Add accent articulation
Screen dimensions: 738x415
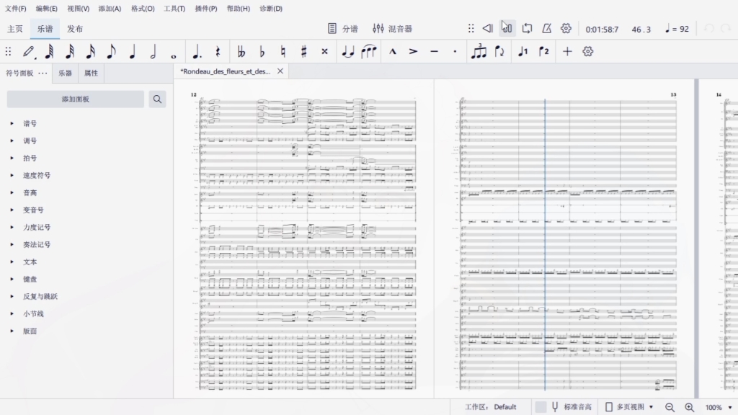coord(413,51)
